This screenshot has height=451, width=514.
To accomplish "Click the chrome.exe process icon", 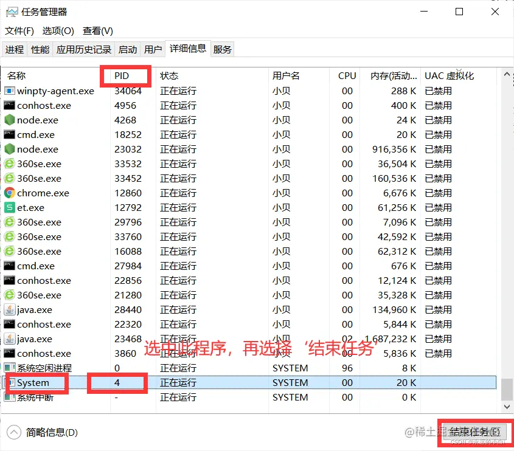I will coord(10,193).
